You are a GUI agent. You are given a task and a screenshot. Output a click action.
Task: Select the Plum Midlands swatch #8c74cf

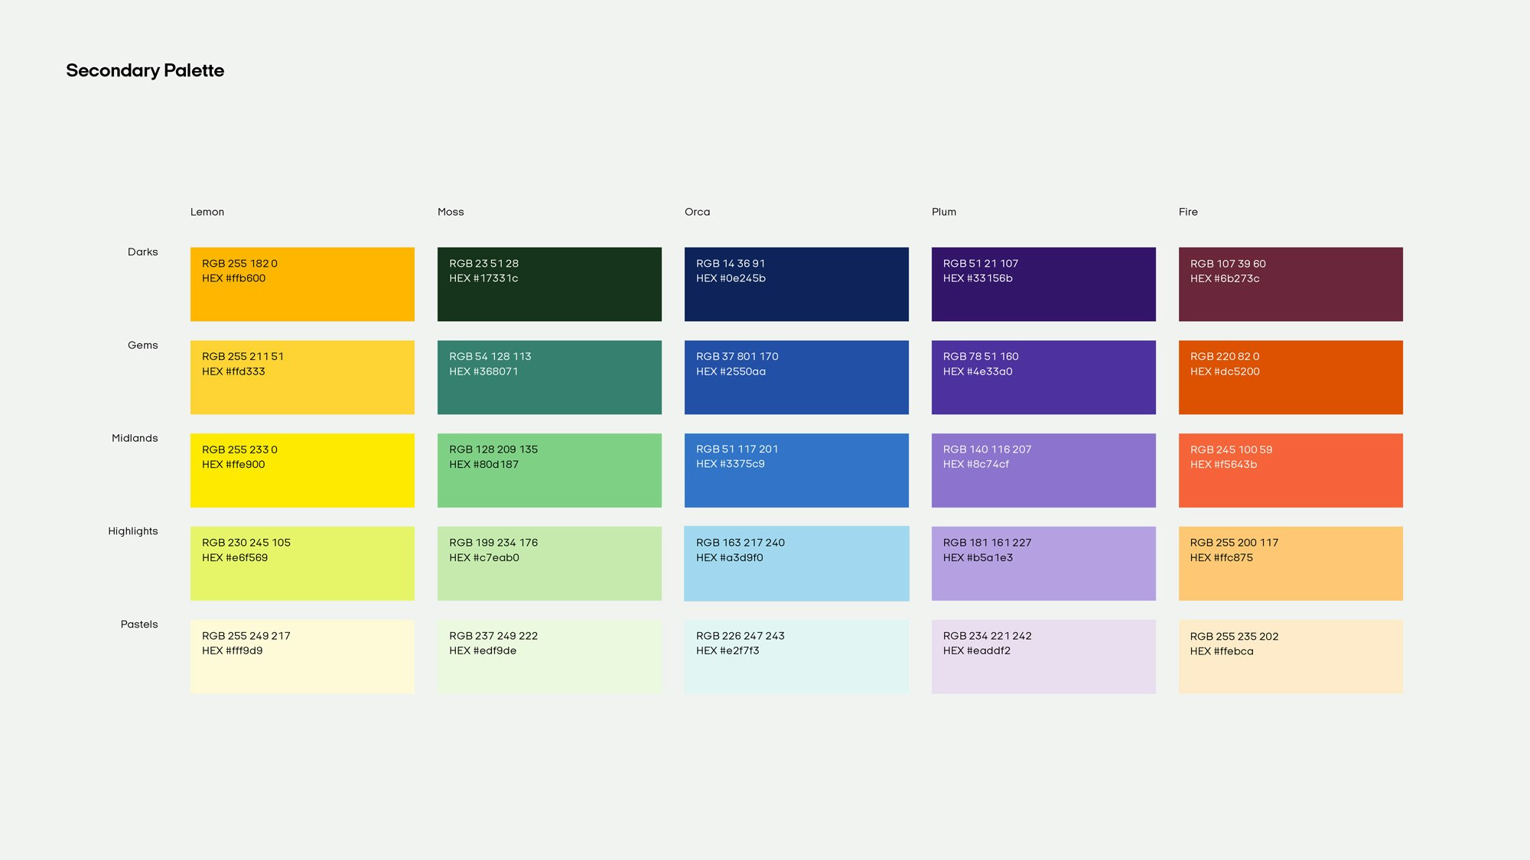pyautogui.click(x=1043, y=470)
